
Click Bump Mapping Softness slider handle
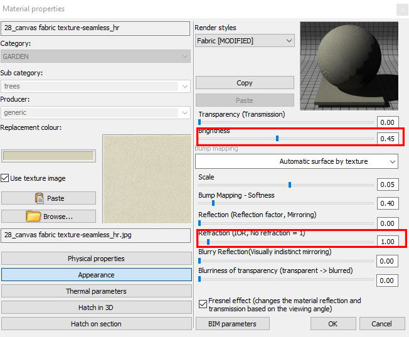[213, 203]
